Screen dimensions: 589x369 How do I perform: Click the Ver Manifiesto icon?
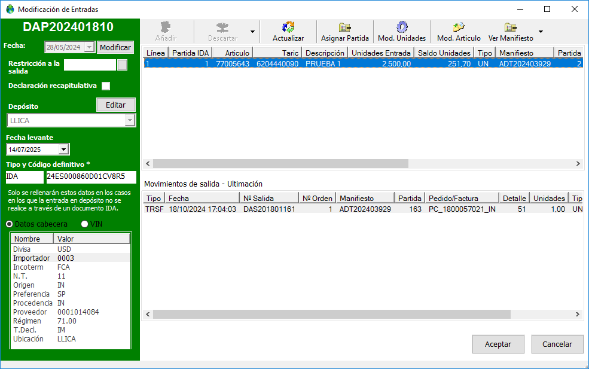[510, 28]
